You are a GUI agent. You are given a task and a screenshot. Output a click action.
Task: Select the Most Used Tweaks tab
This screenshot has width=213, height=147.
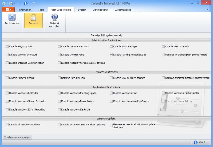tap(61, 10)
